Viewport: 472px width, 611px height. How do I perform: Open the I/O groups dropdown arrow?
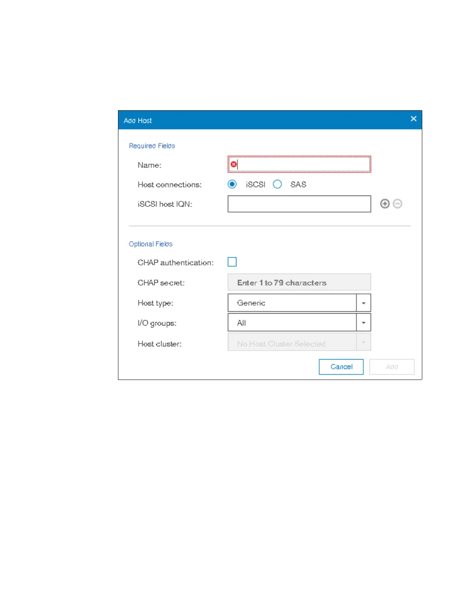tap(364, 322)
